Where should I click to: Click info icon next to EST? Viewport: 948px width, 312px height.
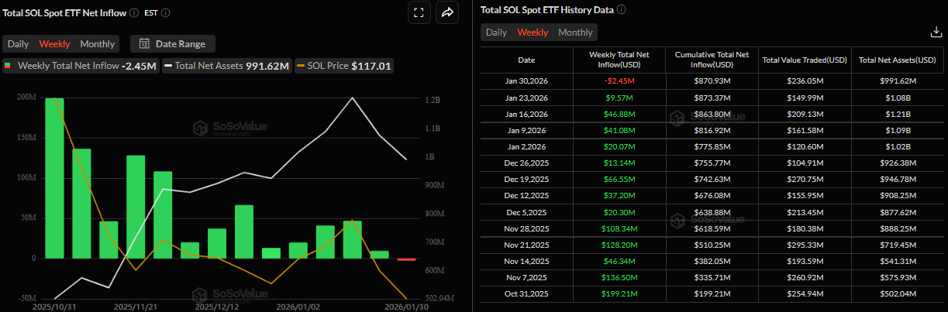click(166, 13)
